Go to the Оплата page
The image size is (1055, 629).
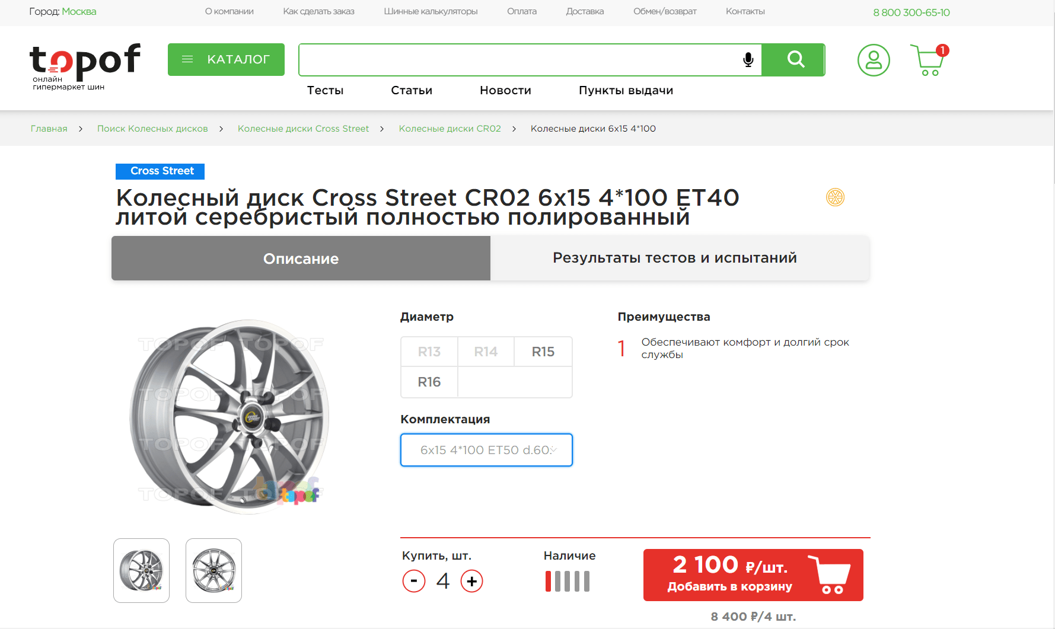pos(522,12)
